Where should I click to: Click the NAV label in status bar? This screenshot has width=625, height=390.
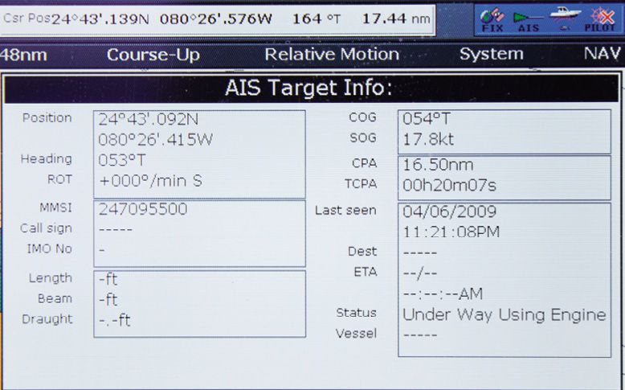pyautogui.click(x=603, y=55)
